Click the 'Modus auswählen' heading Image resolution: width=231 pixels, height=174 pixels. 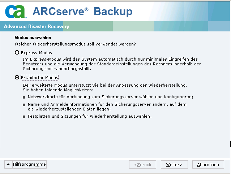(x=33, y=38)
